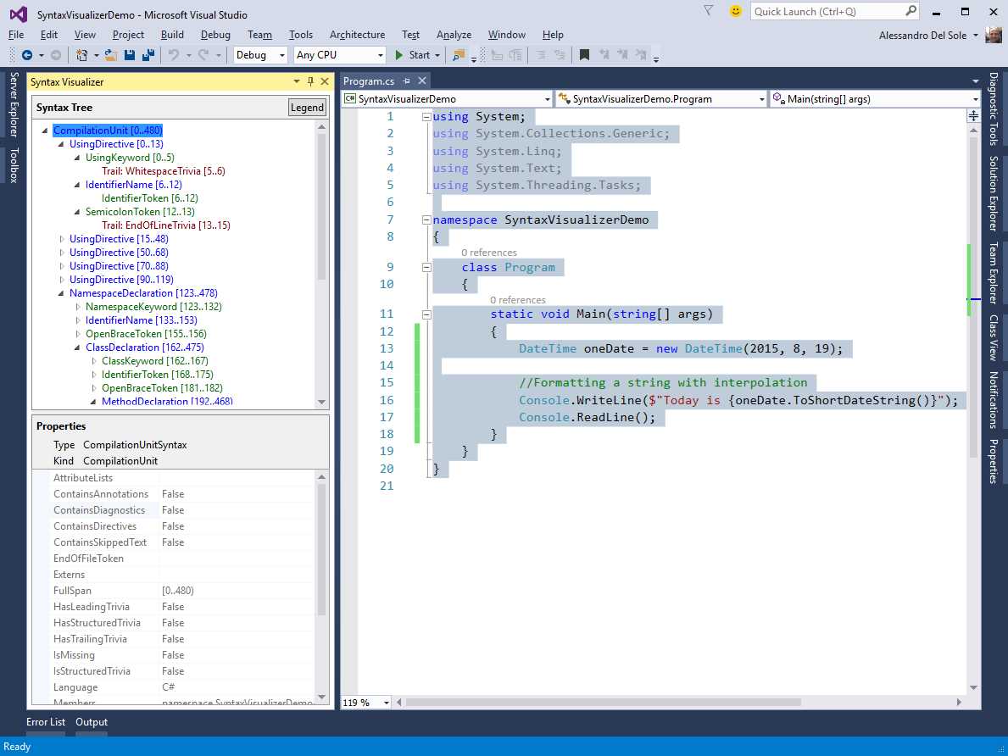Send feedback via the smiley face icon
The width and height of the screenshot is (1008, 756).
point(735,11)
